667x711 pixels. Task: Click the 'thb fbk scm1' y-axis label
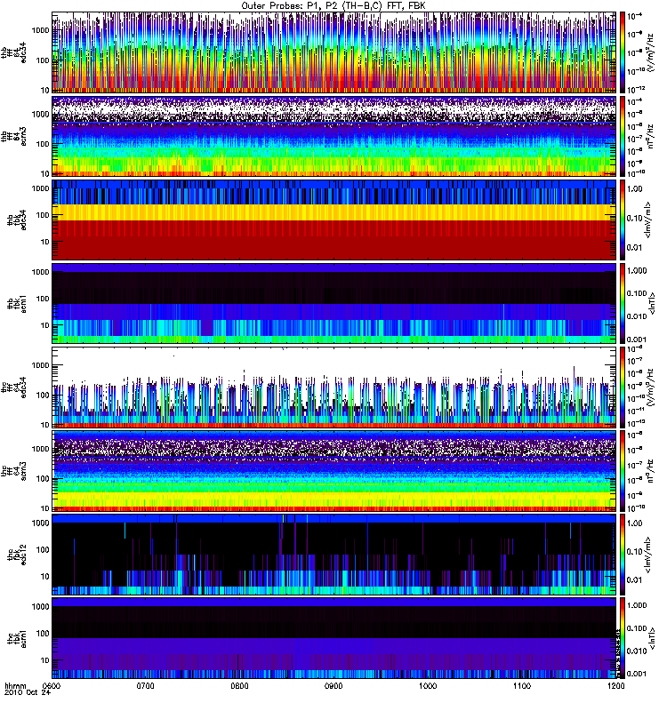tap(17, 303)
